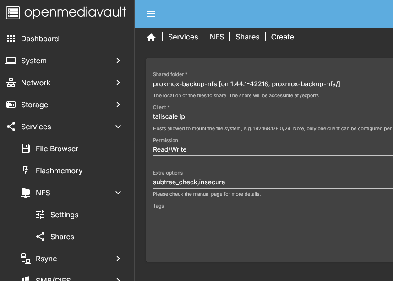The image size is (393, 281).
Task: Open the manual page link
Action: point(207,194)
